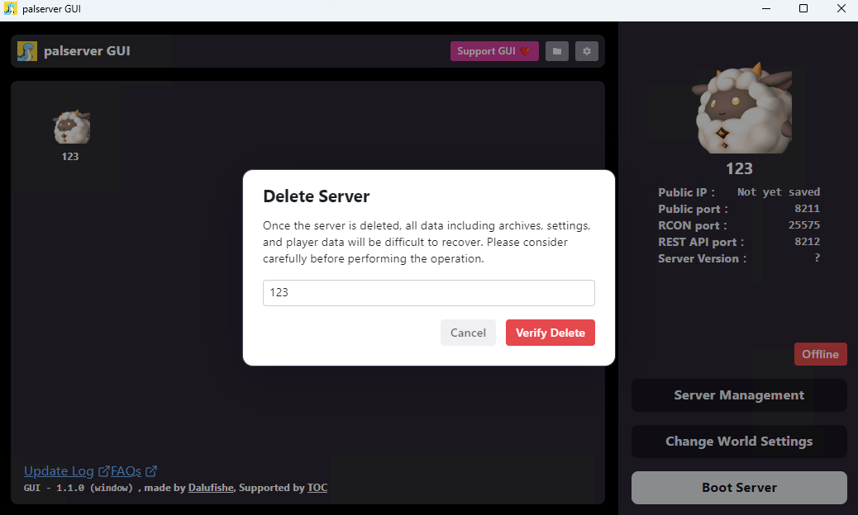Click the heart icon on Support GUI
The image size is (858, 515).
pyautogui.click(x=526, y=51)
